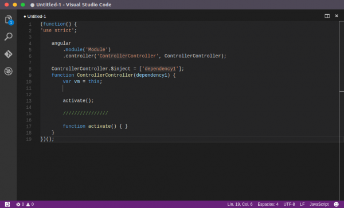Open the errors count indicator

click(x=20, y=204)
